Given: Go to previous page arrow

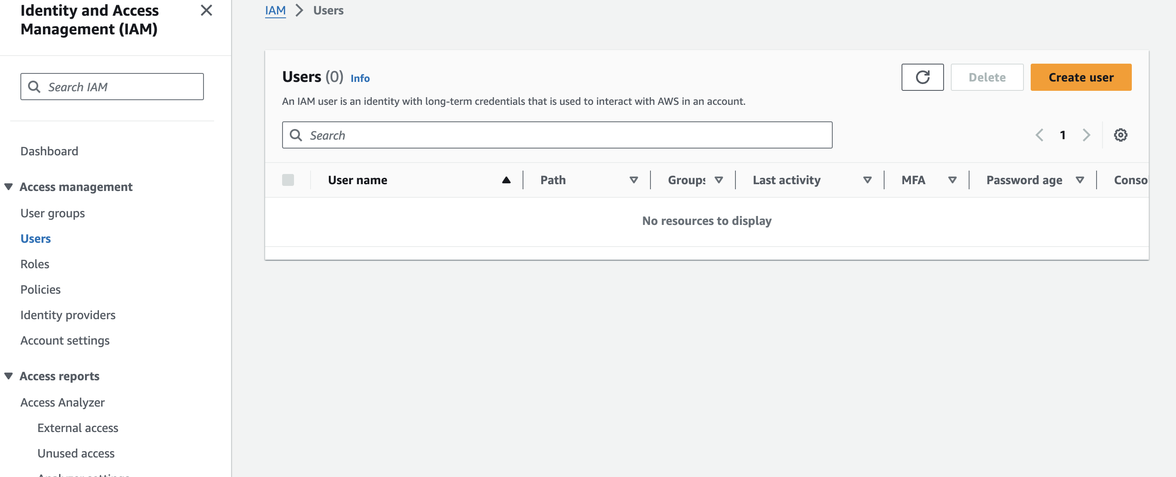Looking at the screenshot, I should 1039,135.
